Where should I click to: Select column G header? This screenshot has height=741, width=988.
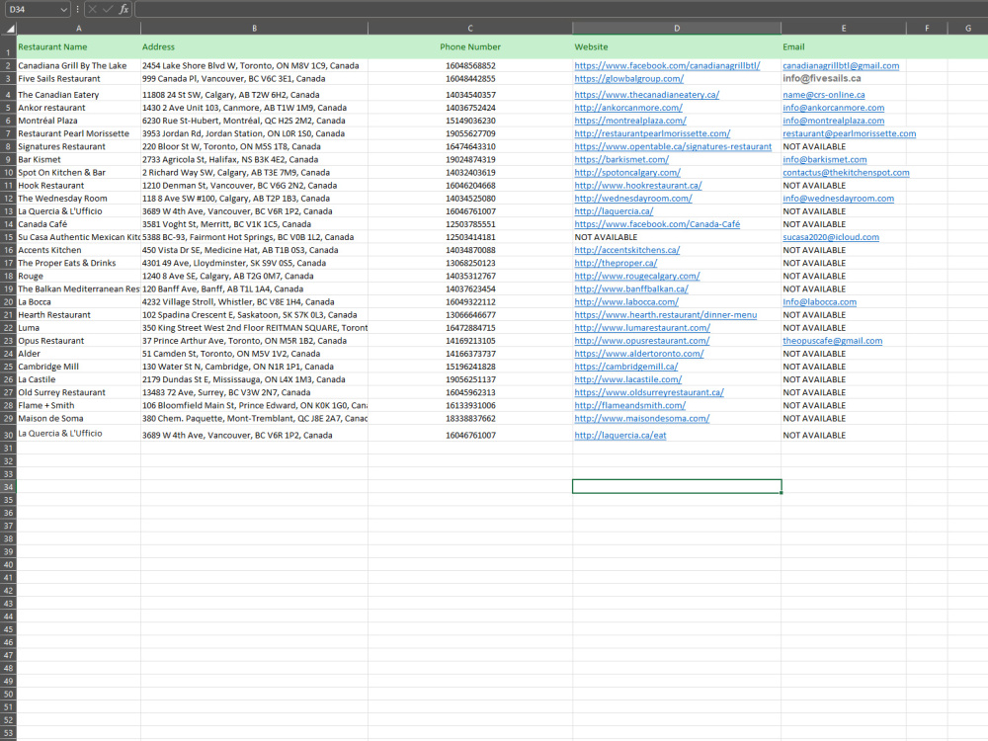(968, 29)
